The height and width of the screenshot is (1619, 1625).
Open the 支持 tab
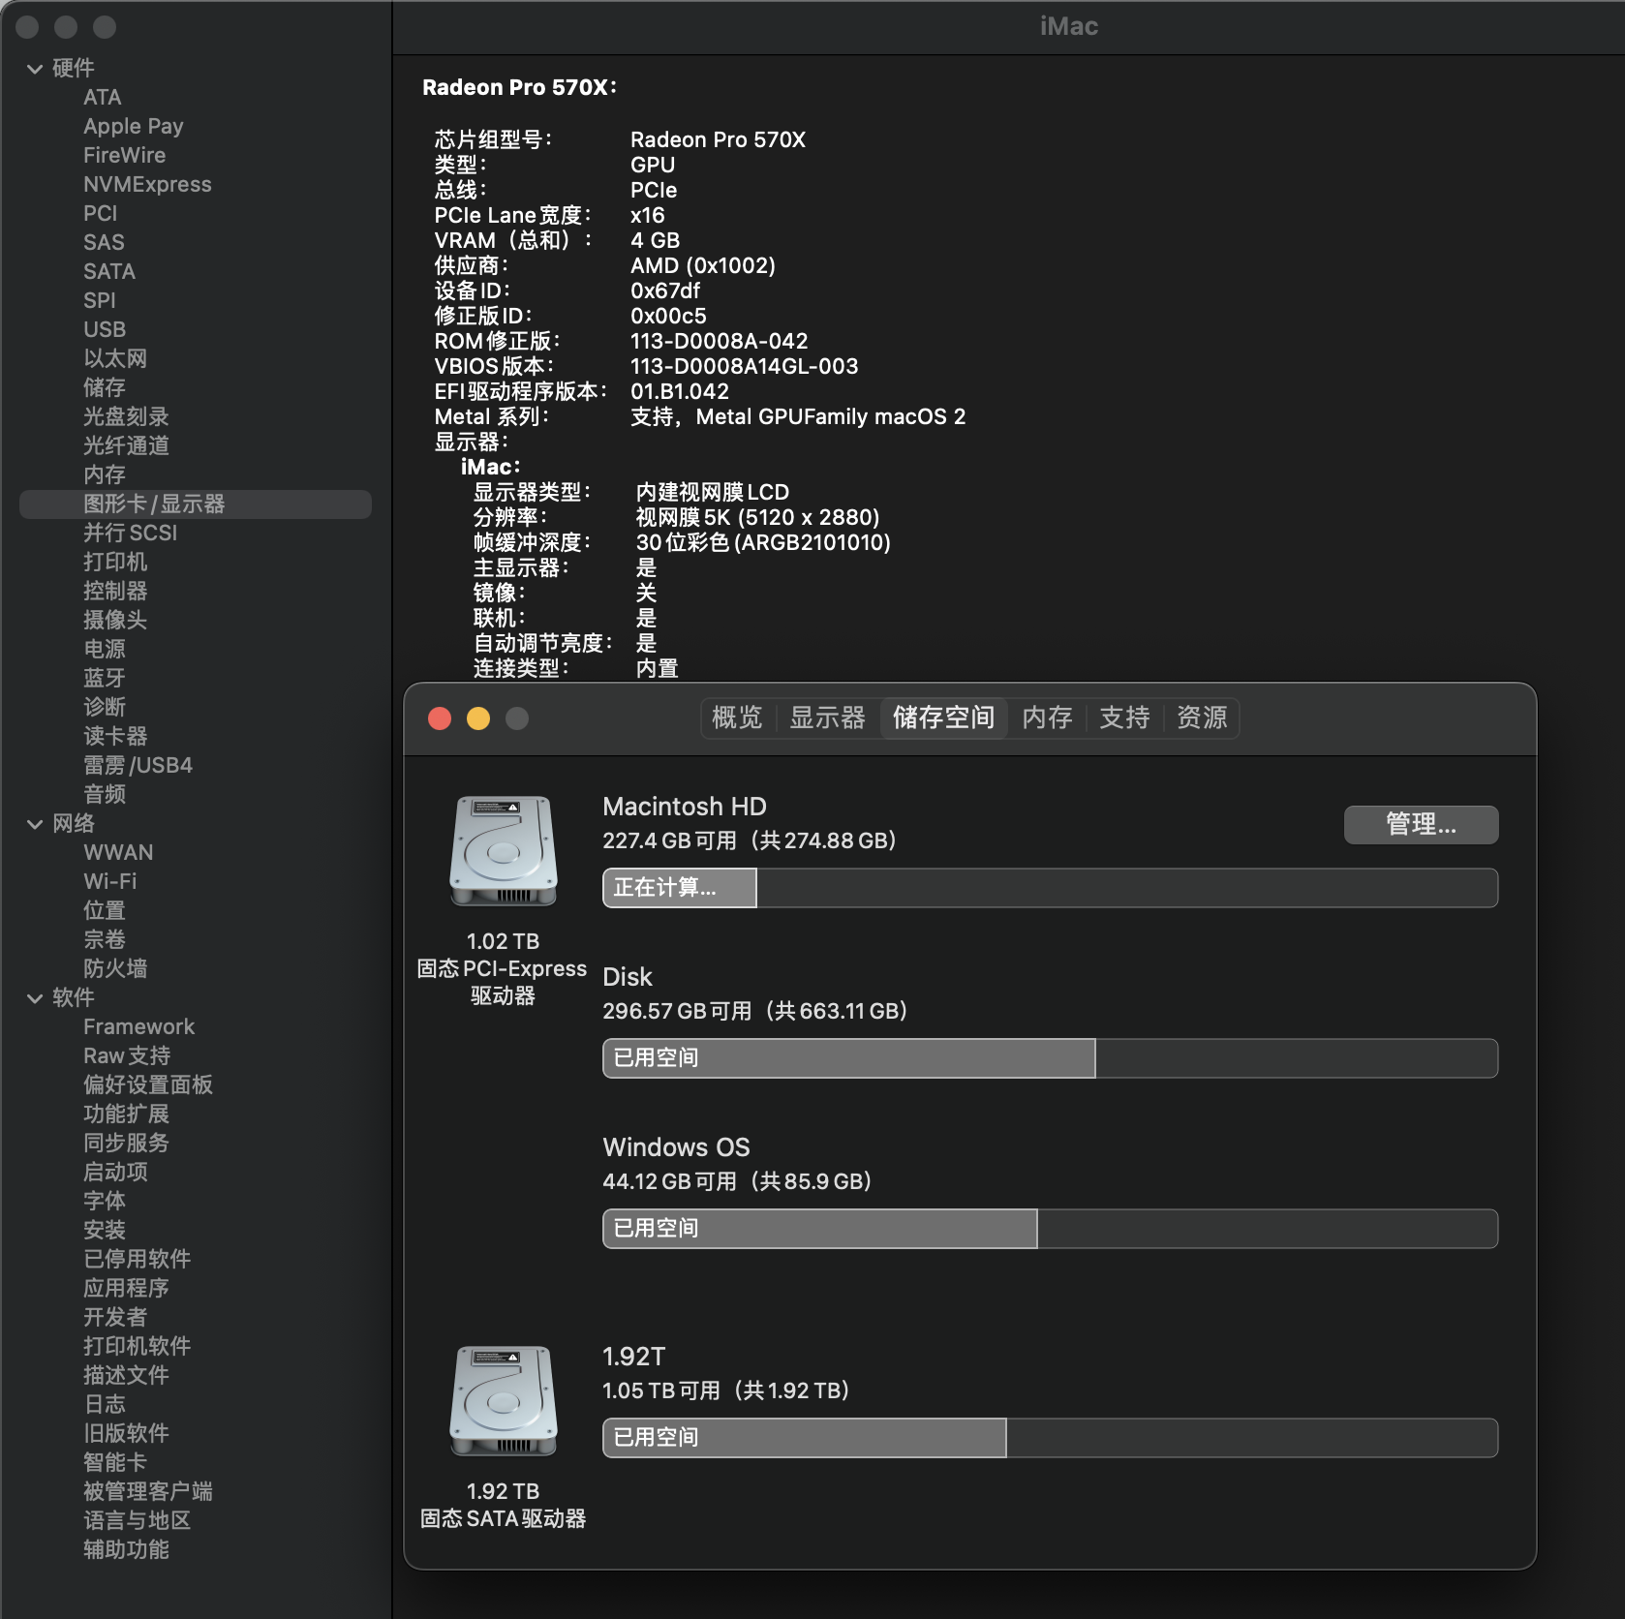coord(1124,718)
